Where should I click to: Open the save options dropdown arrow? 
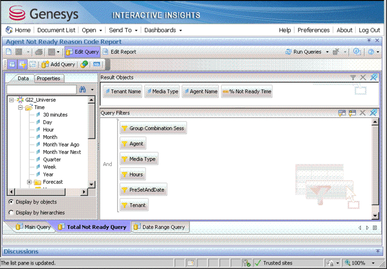(28, 52)
